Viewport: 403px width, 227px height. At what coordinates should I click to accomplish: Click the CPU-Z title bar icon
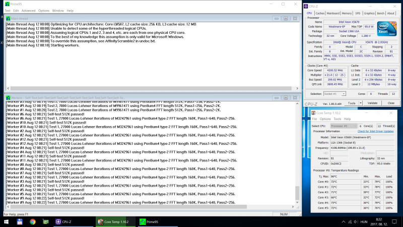click(x=306, y=6)
